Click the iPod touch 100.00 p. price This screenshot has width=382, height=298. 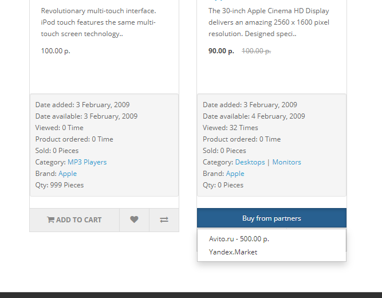coord(56,51)
